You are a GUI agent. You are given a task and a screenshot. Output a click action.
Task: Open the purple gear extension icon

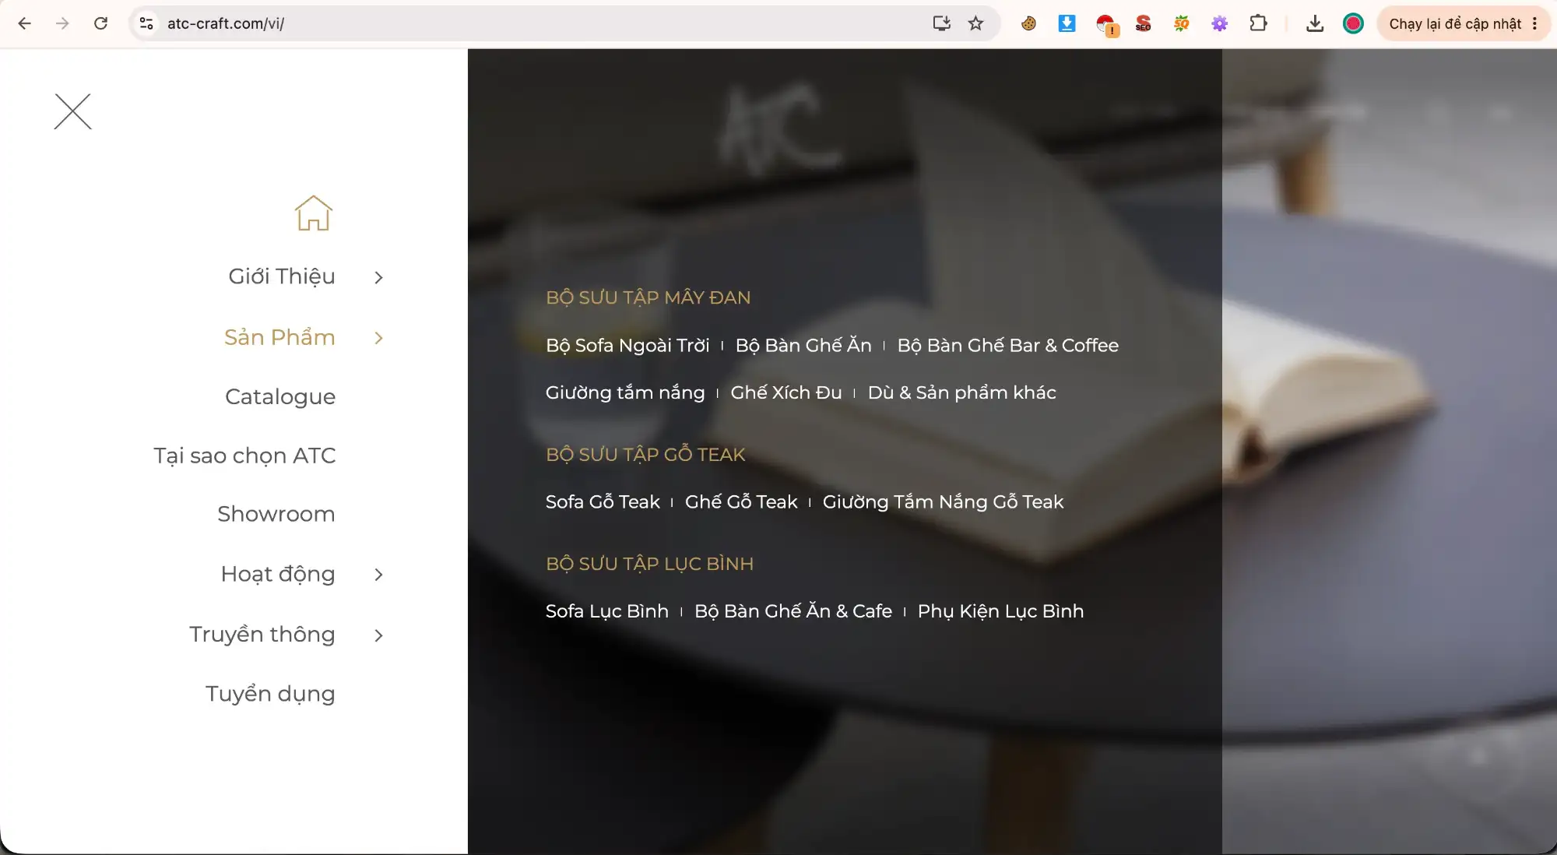[1220, 23]
